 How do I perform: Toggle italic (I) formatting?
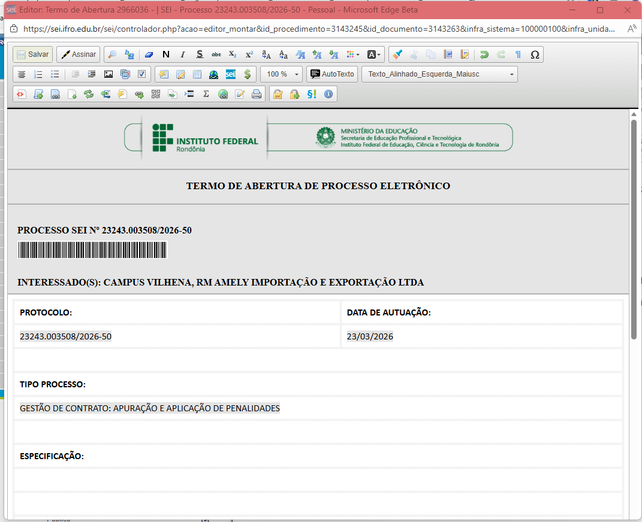pos(183,54)
